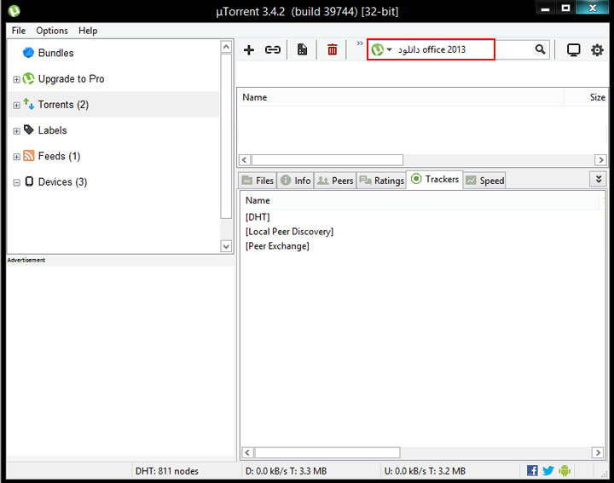Click Add Torrent from URL link icon
614x483 pixels.
pyautogui.click(x=273, y=50)
